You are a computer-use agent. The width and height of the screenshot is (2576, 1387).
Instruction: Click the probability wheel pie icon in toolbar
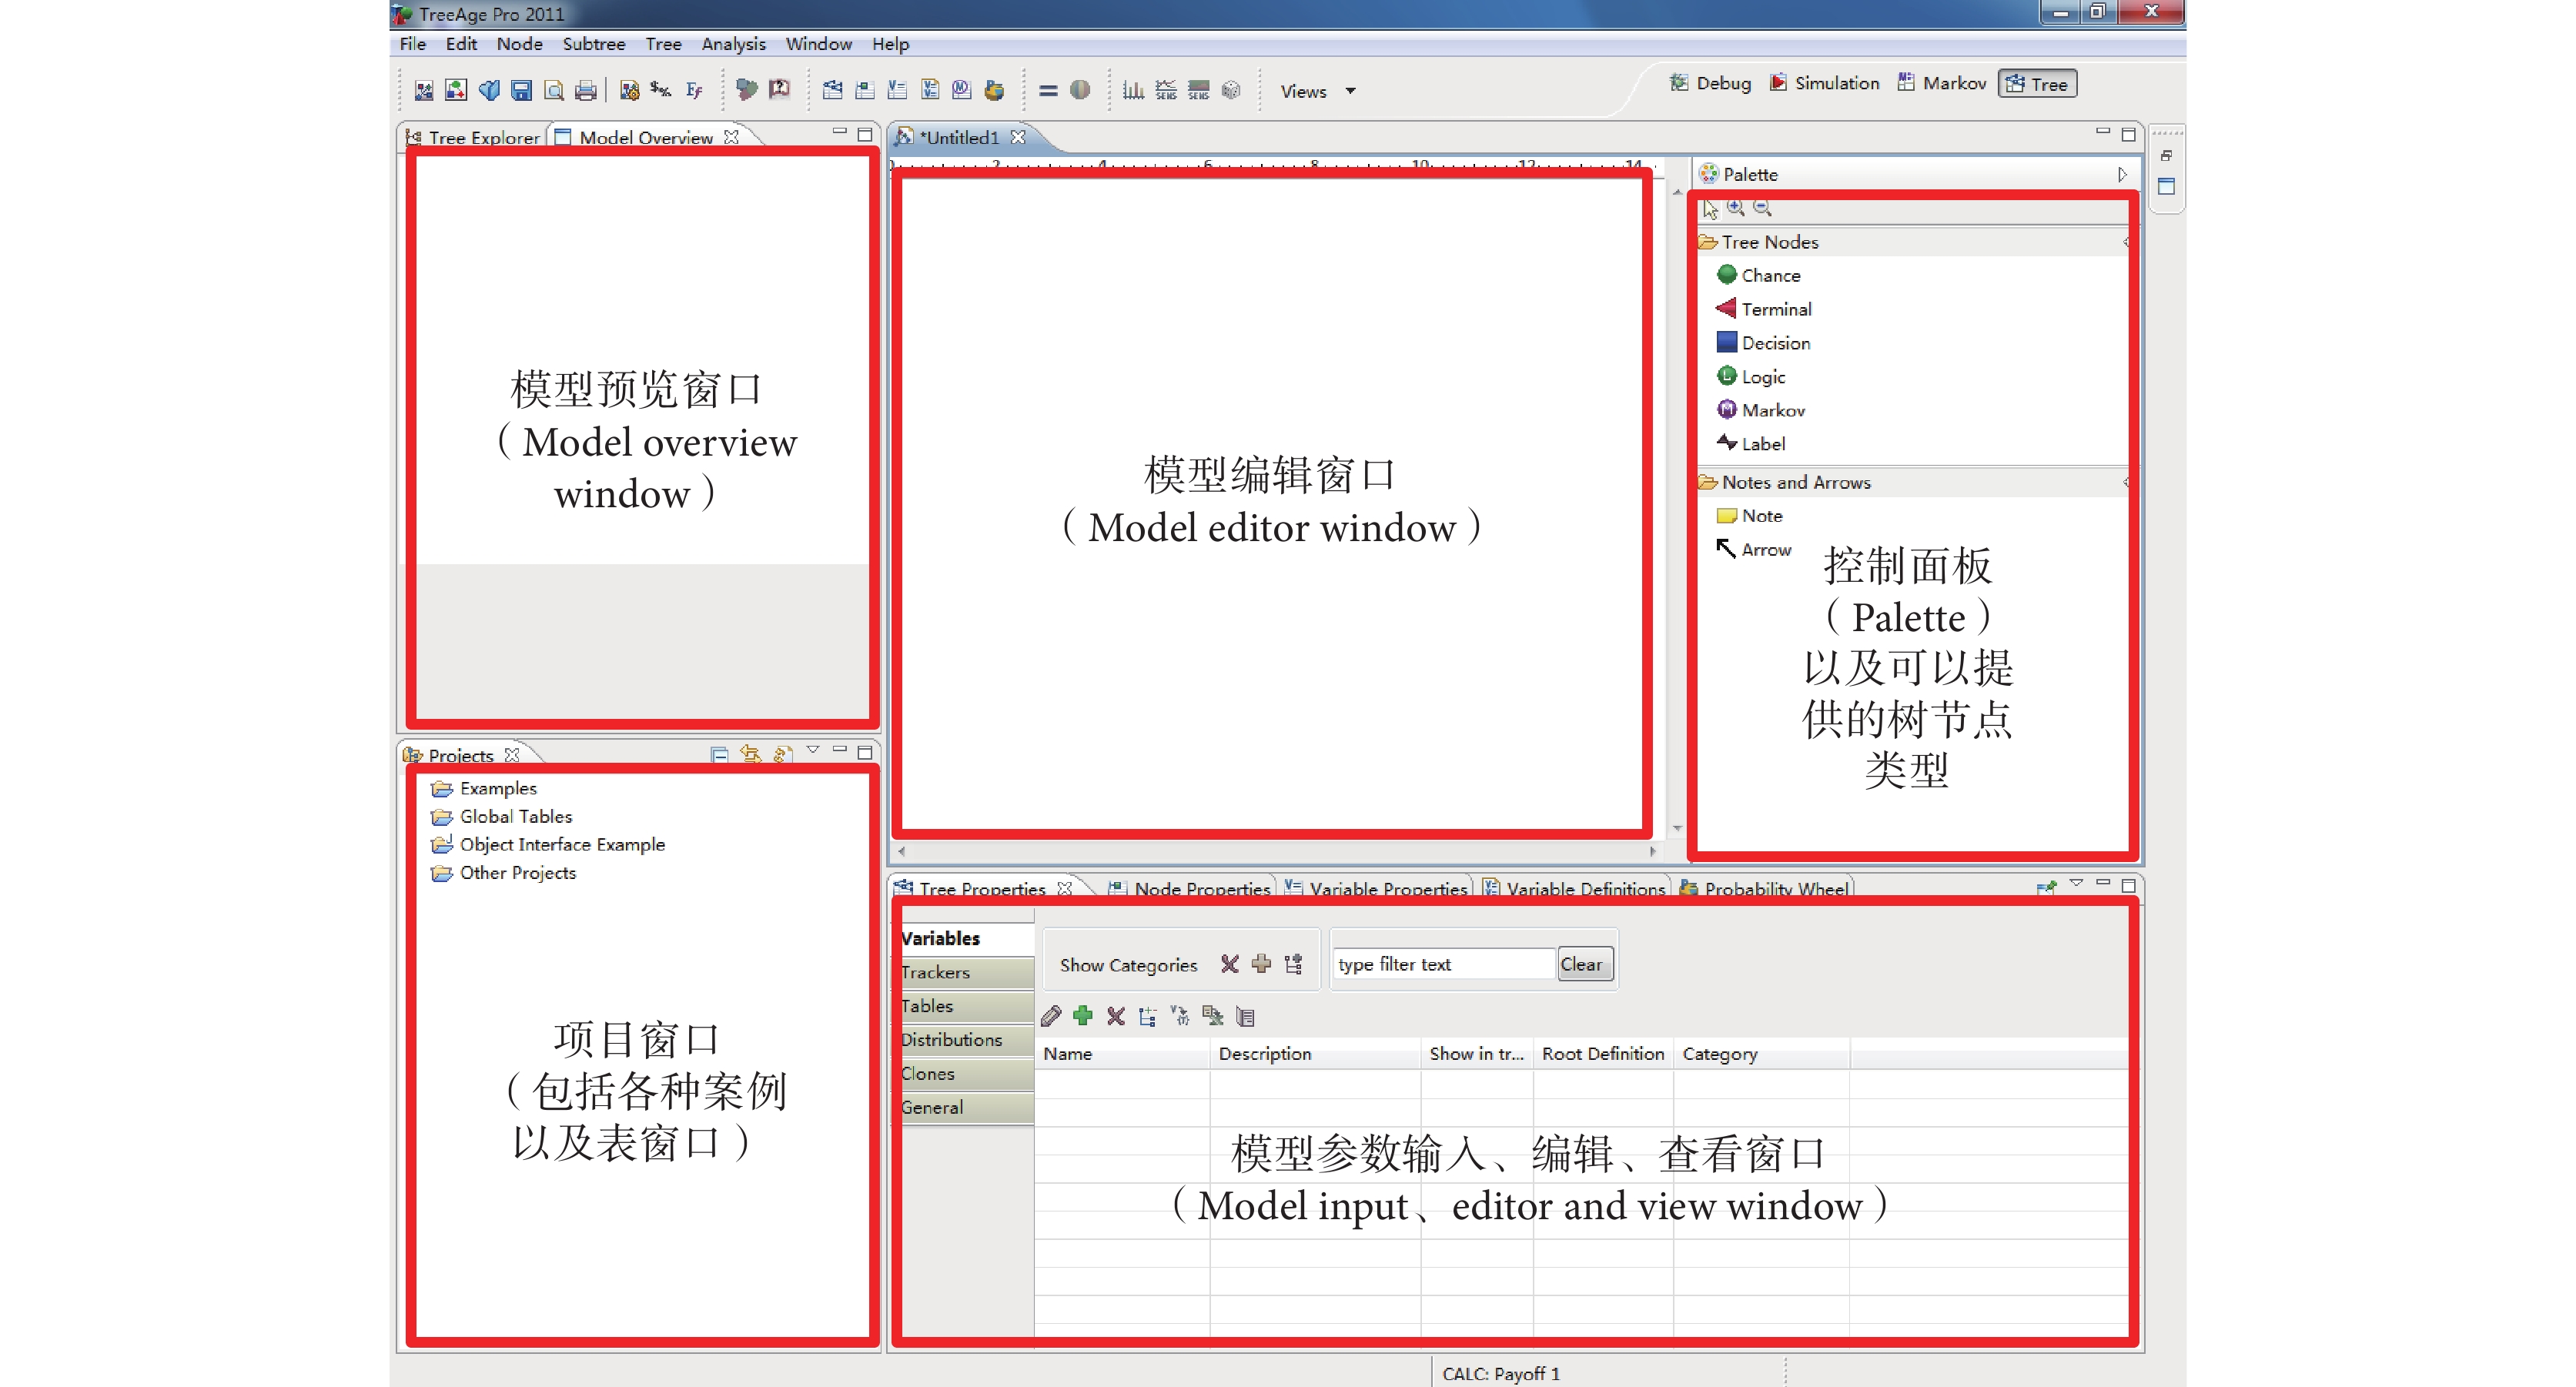994,91
